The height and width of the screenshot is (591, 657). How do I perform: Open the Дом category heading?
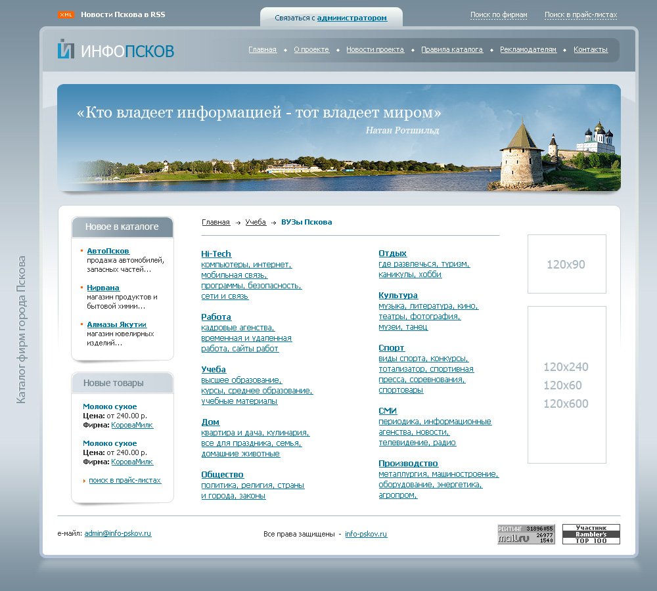point(210,422)
